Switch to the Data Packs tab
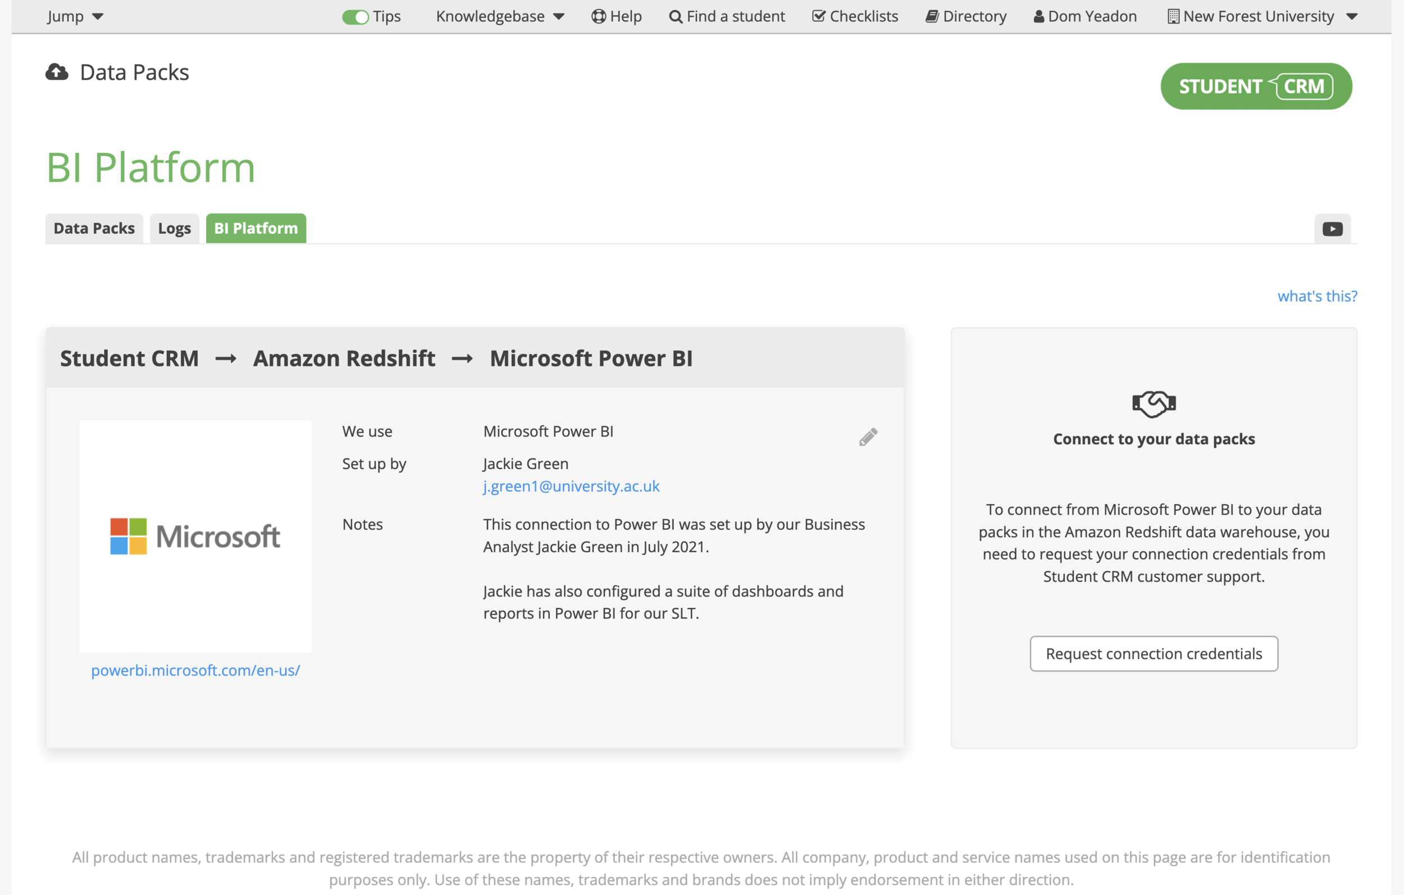 (94, 228)
